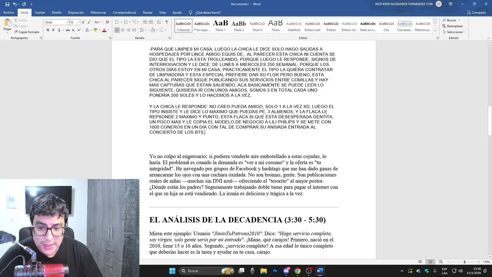
Task: Toggle paragraph marks with the ¶ button
Action: (x=166, y=22)
